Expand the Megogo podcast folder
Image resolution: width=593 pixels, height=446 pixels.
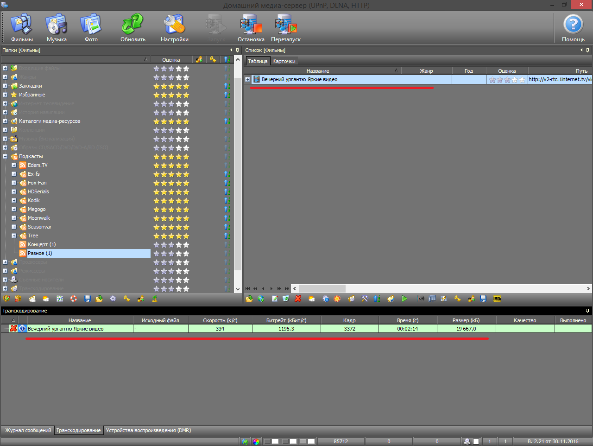14,210
